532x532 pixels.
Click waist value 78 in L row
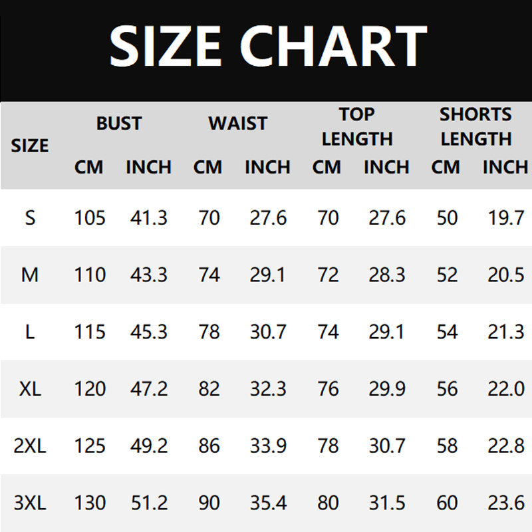tap(209, 331)
